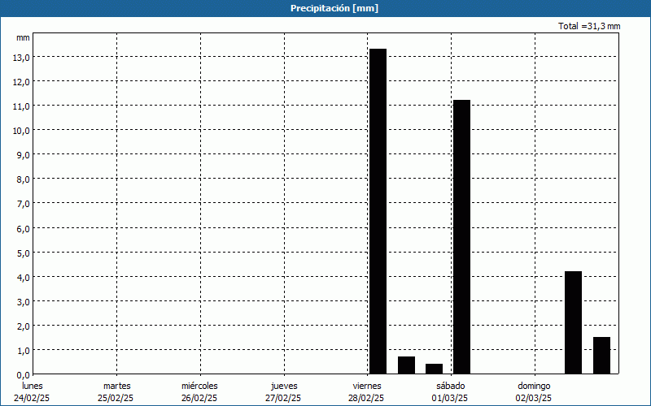This screenshot has width=651, height=406.
Task: Click the tallest bar at viernes 28/02/25
Action: click(378, 211)
